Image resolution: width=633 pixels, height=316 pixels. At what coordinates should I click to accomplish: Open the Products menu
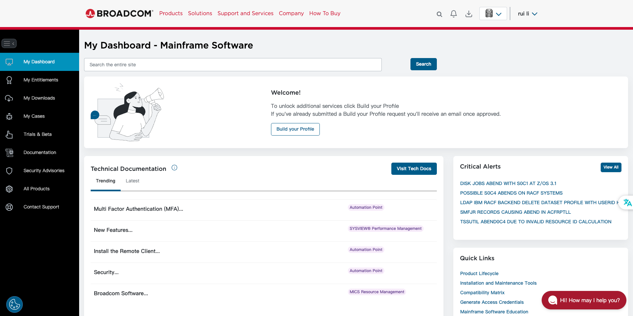click(x=171, y=14)
